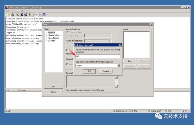Open the <none> group dropdown in Add user account

tap(118, 66)
